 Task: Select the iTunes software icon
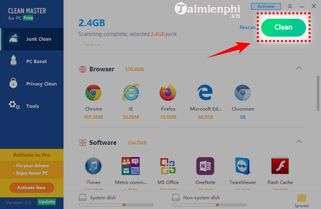[x=93, y=166]
